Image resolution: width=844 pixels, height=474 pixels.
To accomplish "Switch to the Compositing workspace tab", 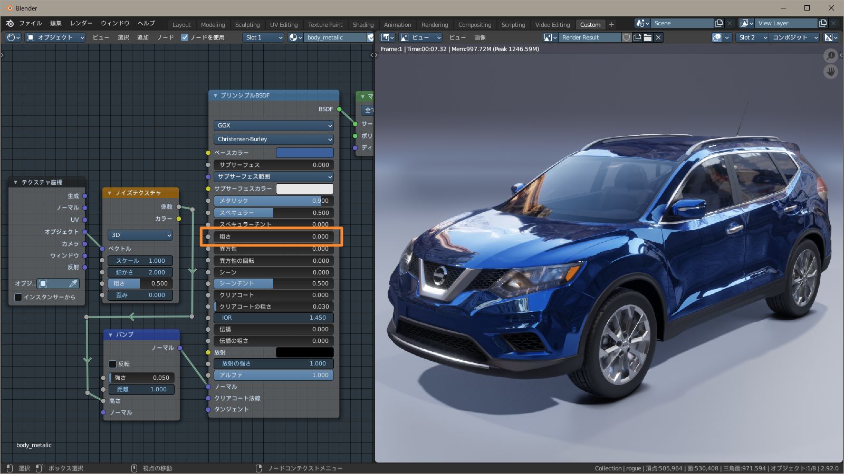I will coord(475,25).
